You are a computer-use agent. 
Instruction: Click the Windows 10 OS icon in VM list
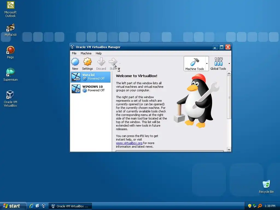(76, 89)
